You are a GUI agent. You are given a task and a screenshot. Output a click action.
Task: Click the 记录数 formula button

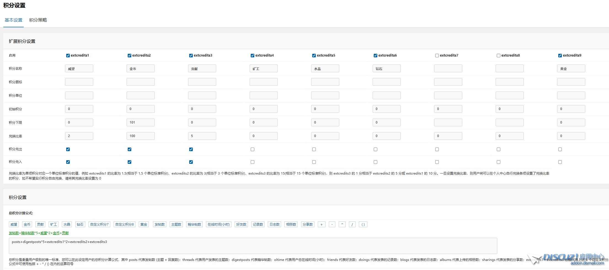(258, 224)
